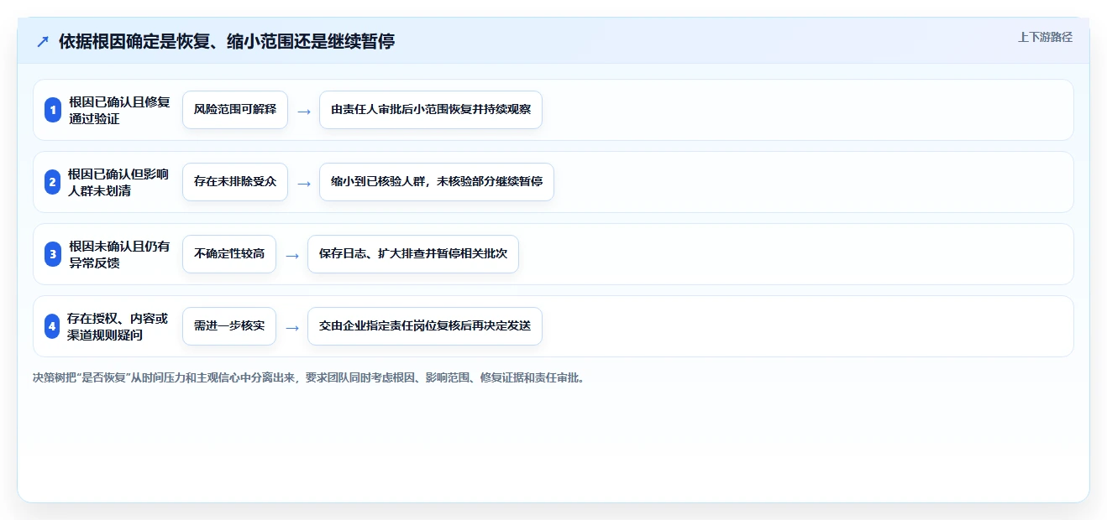Click the 存在未排除受众 condition chip
This screenshot has width=1107, height=520.
click(235, 182)
